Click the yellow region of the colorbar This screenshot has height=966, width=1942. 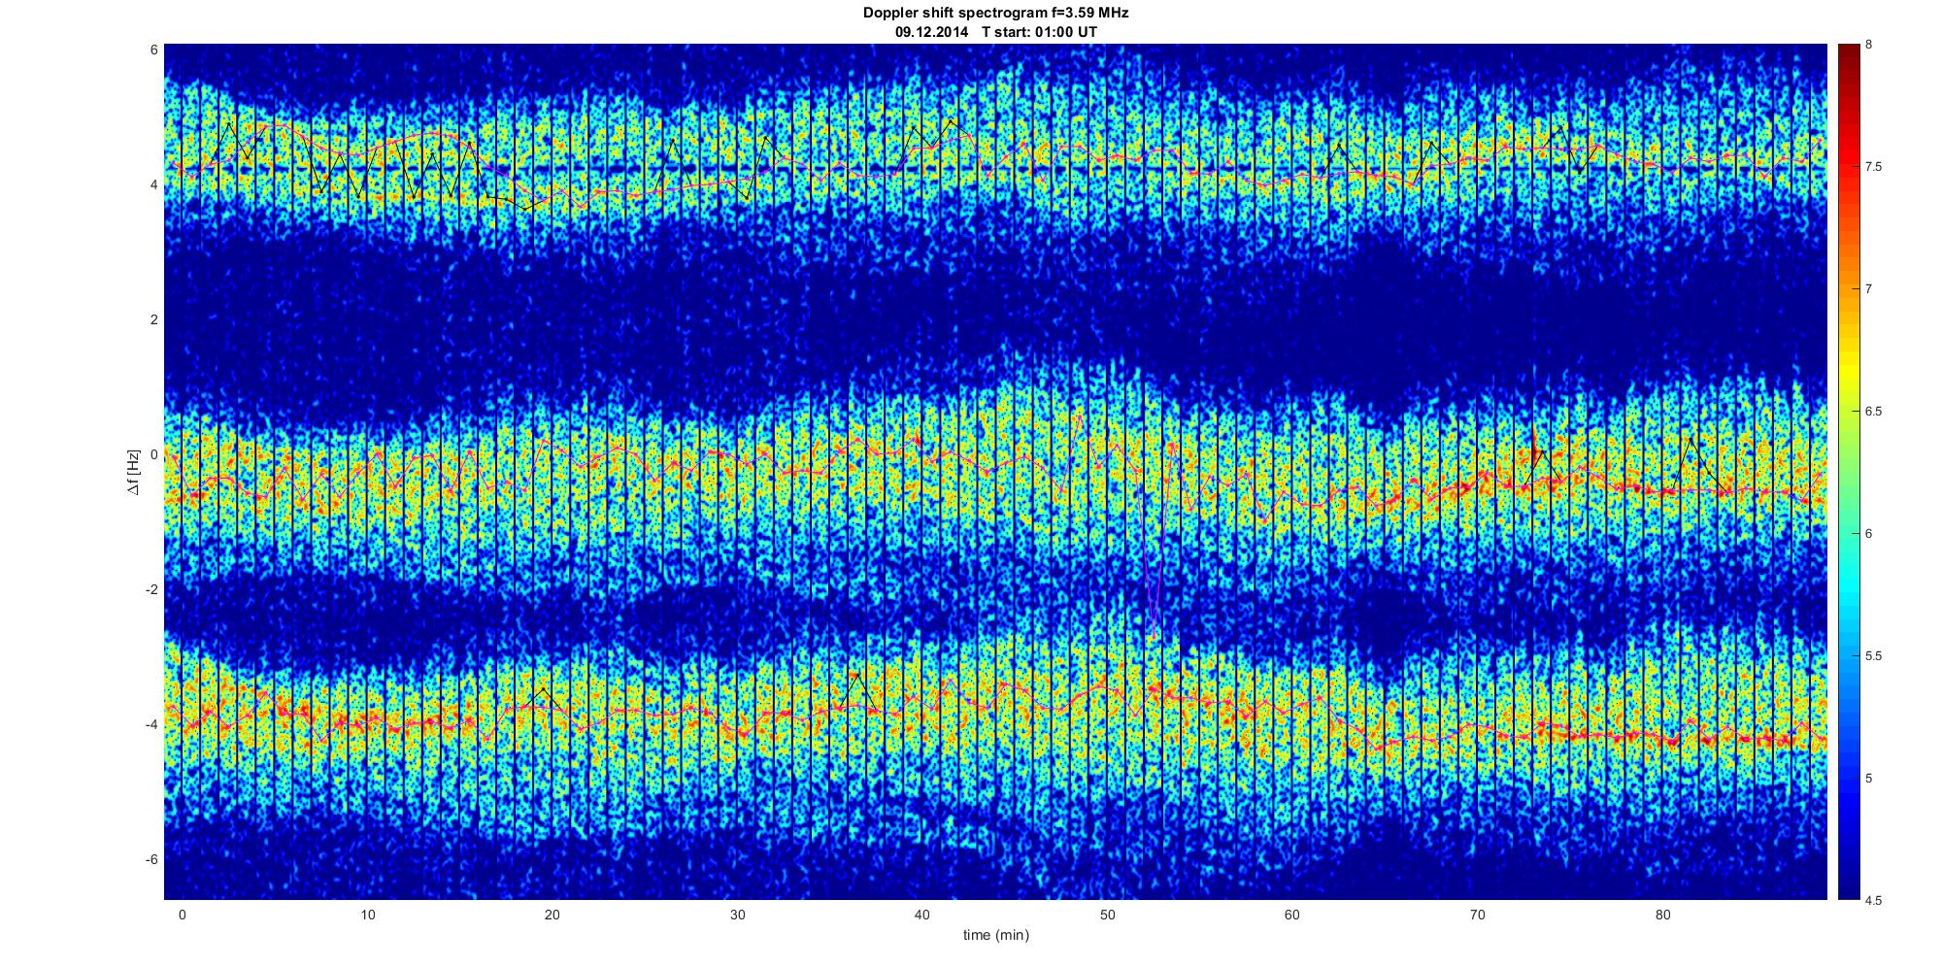[1848, 374]
